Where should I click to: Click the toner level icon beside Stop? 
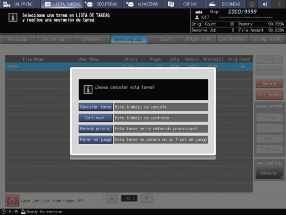point(199,12)
